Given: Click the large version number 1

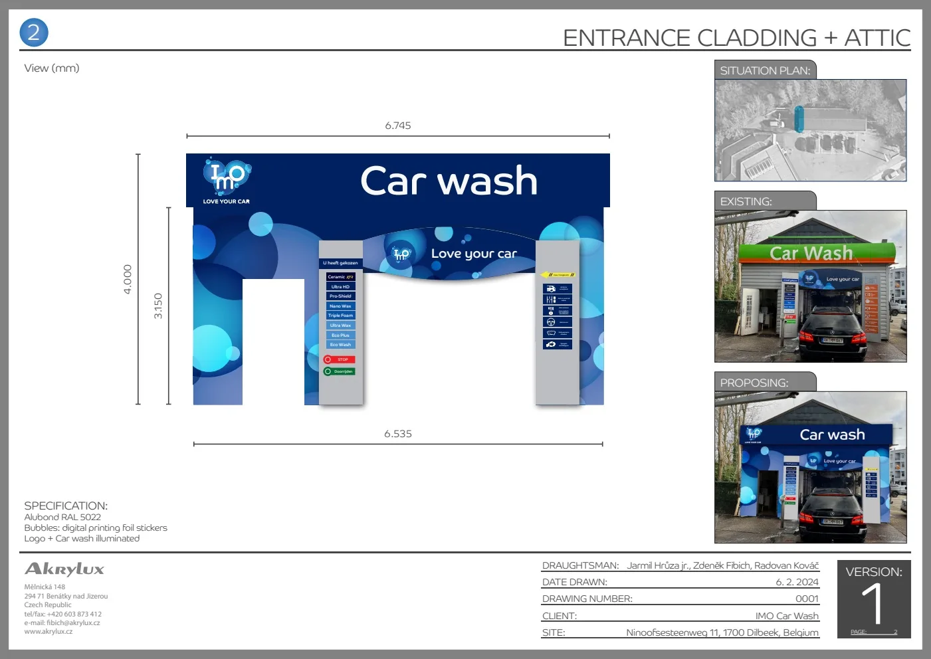Looking at the screenshot, I should [x=873, y=603].
